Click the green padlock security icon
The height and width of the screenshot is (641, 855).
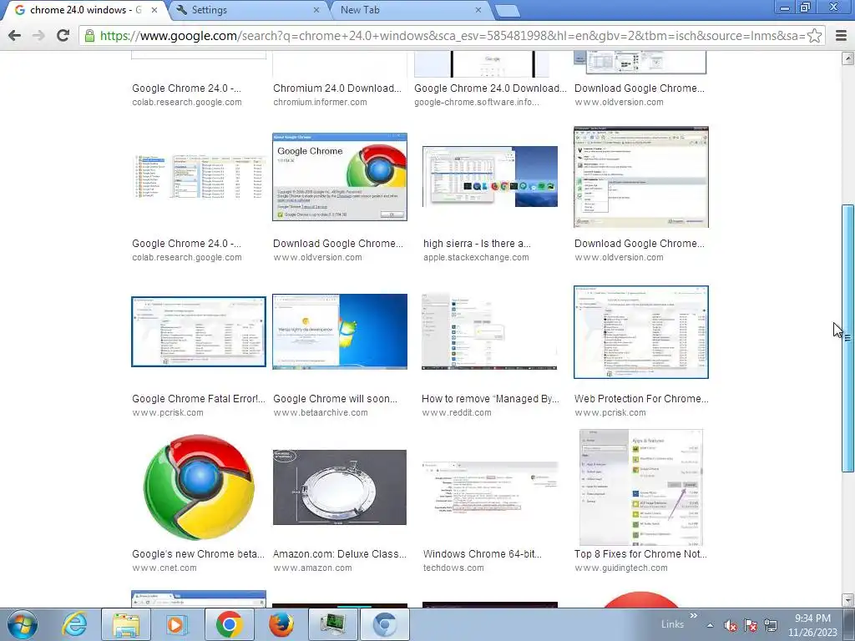[x=89, y=36]
